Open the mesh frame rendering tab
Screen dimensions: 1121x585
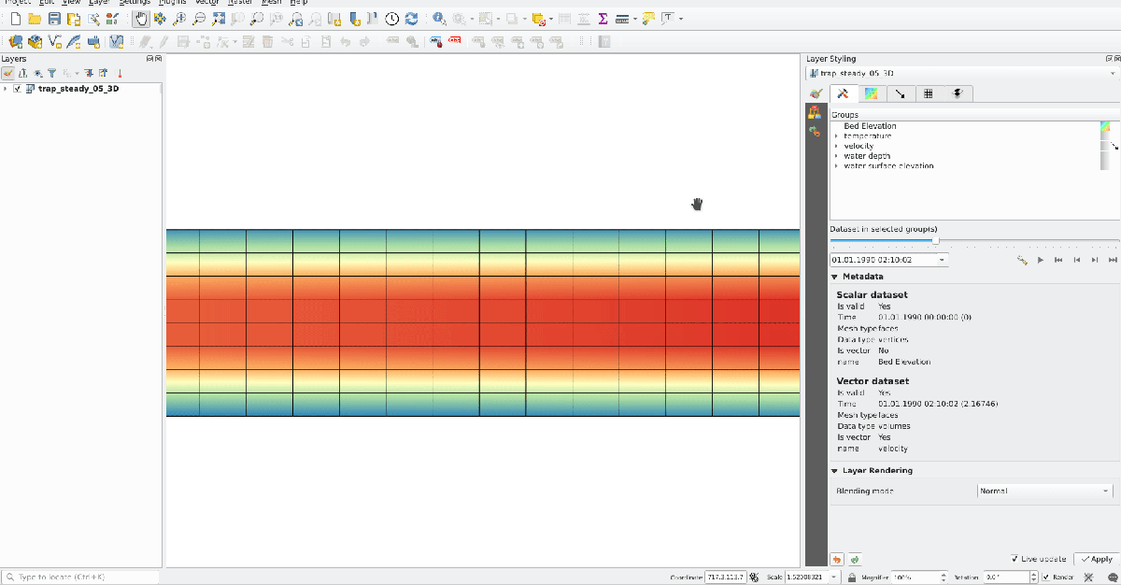click(929, 93)
